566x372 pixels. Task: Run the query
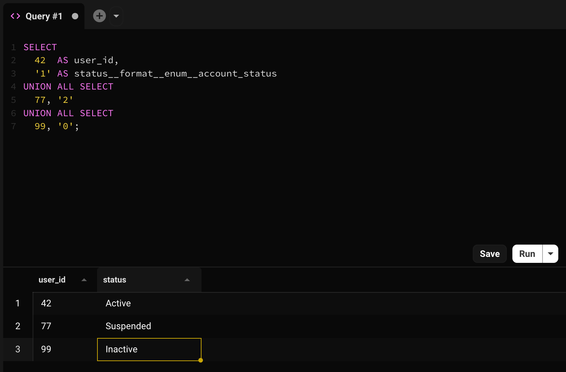(x=527, y=254)
